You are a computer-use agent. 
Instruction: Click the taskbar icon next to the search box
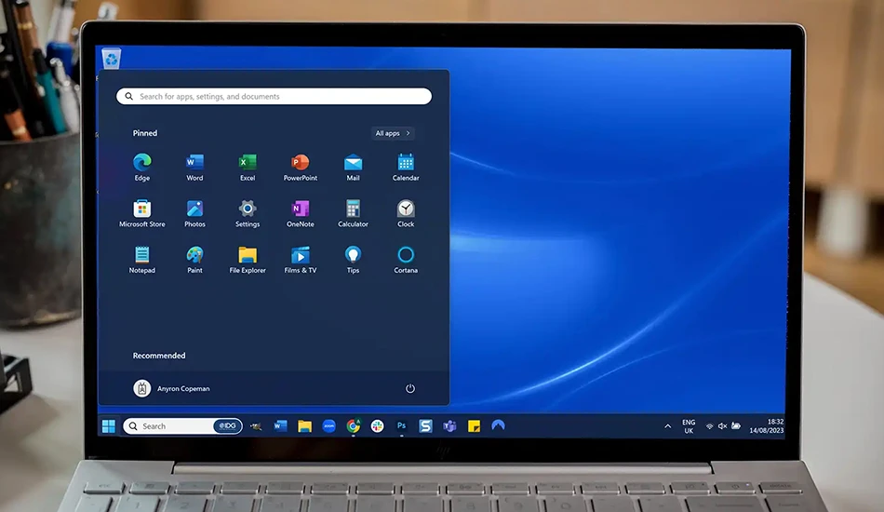tap(256, 427)
